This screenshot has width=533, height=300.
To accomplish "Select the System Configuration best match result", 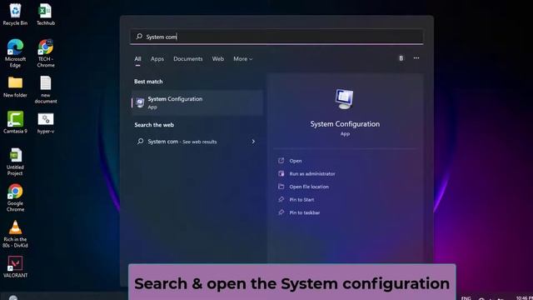I will tap(197, 102).
